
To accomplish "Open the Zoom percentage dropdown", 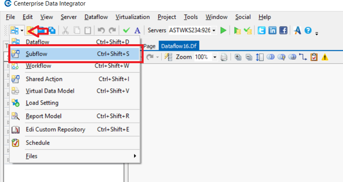I will click(215, 57).
